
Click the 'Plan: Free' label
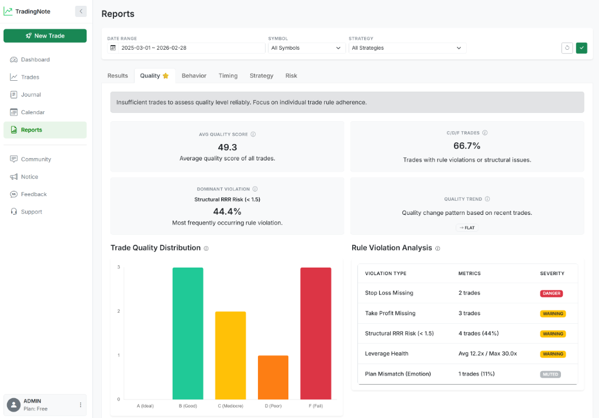36,409
